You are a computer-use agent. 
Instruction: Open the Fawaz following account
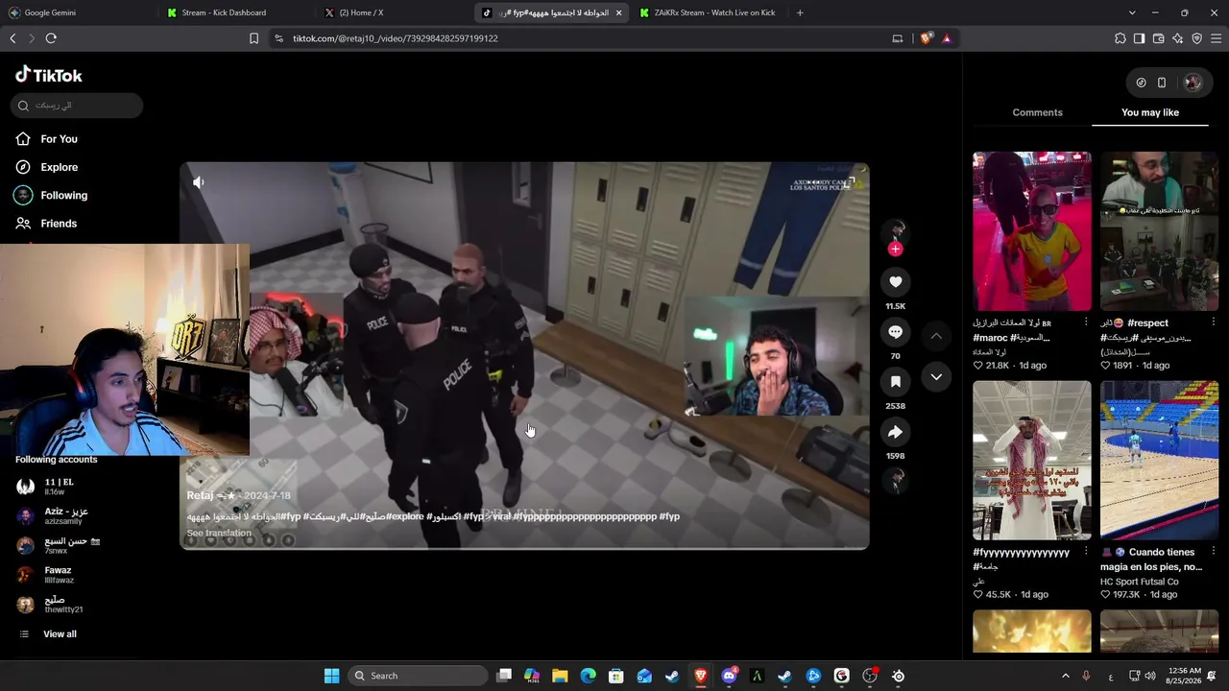click(x=58, y=575)
